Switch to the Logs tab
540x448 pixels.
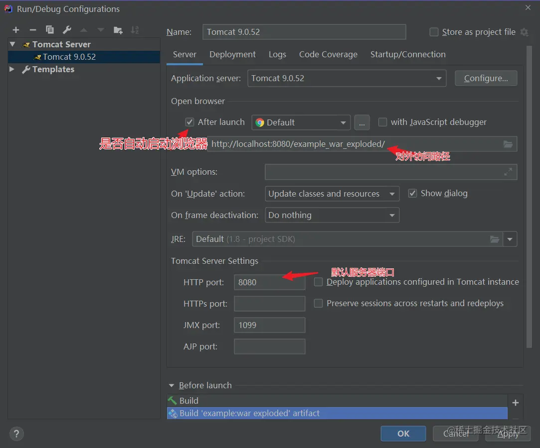click(x=277, y=54)
